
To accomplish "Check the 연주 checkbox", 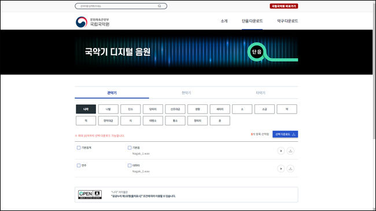I will point(79,165).
